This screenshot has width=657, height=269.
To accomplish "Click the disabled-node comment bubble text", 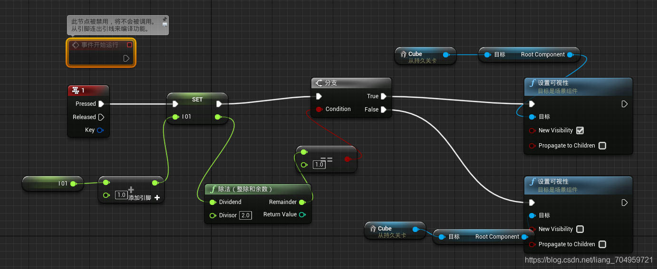I will pyautogui.click(x=114, y=25).
